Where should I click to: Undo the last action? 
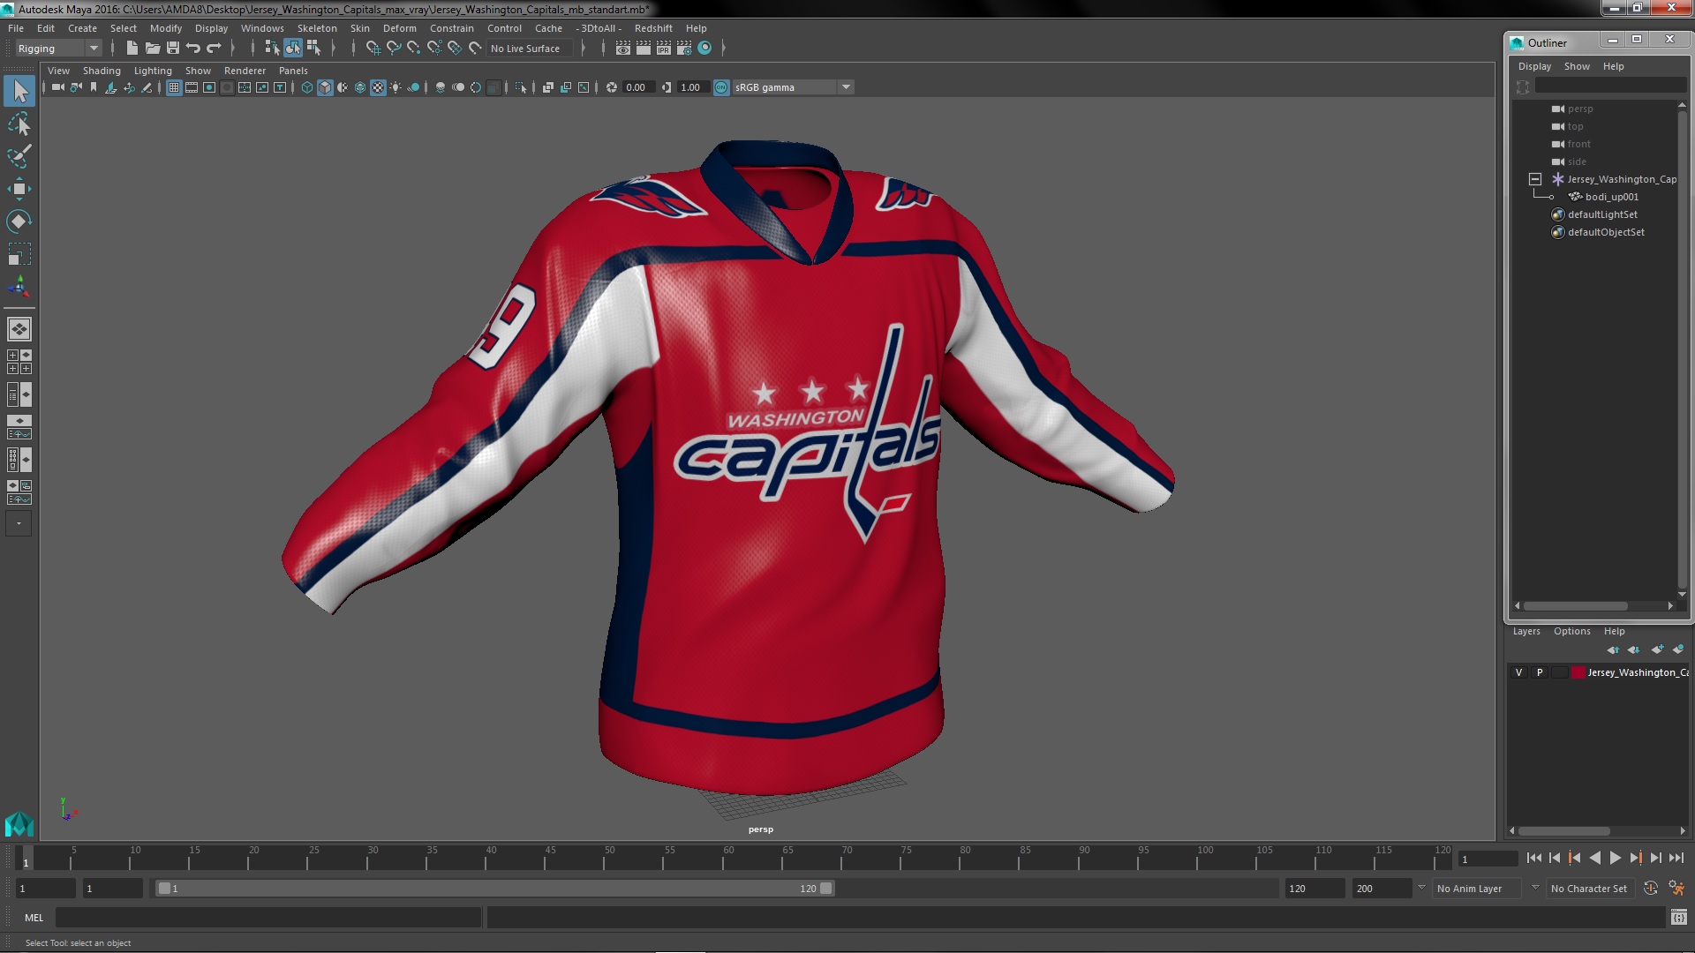[x=193, y=49]
